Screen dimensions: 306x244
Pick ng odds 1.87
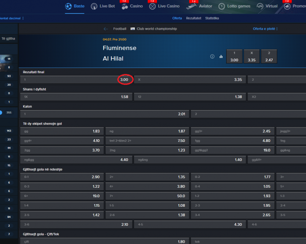pyautogui.click(x=147, y=131)
